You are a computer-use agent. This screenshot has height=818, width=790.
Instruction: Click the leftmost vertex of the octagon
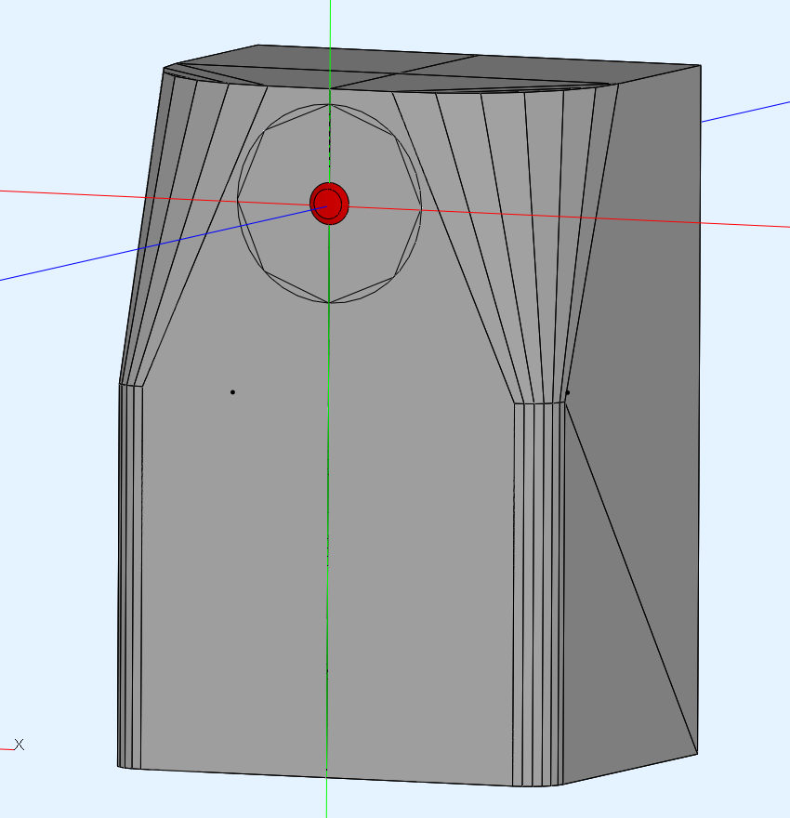[x=238, y=200]
